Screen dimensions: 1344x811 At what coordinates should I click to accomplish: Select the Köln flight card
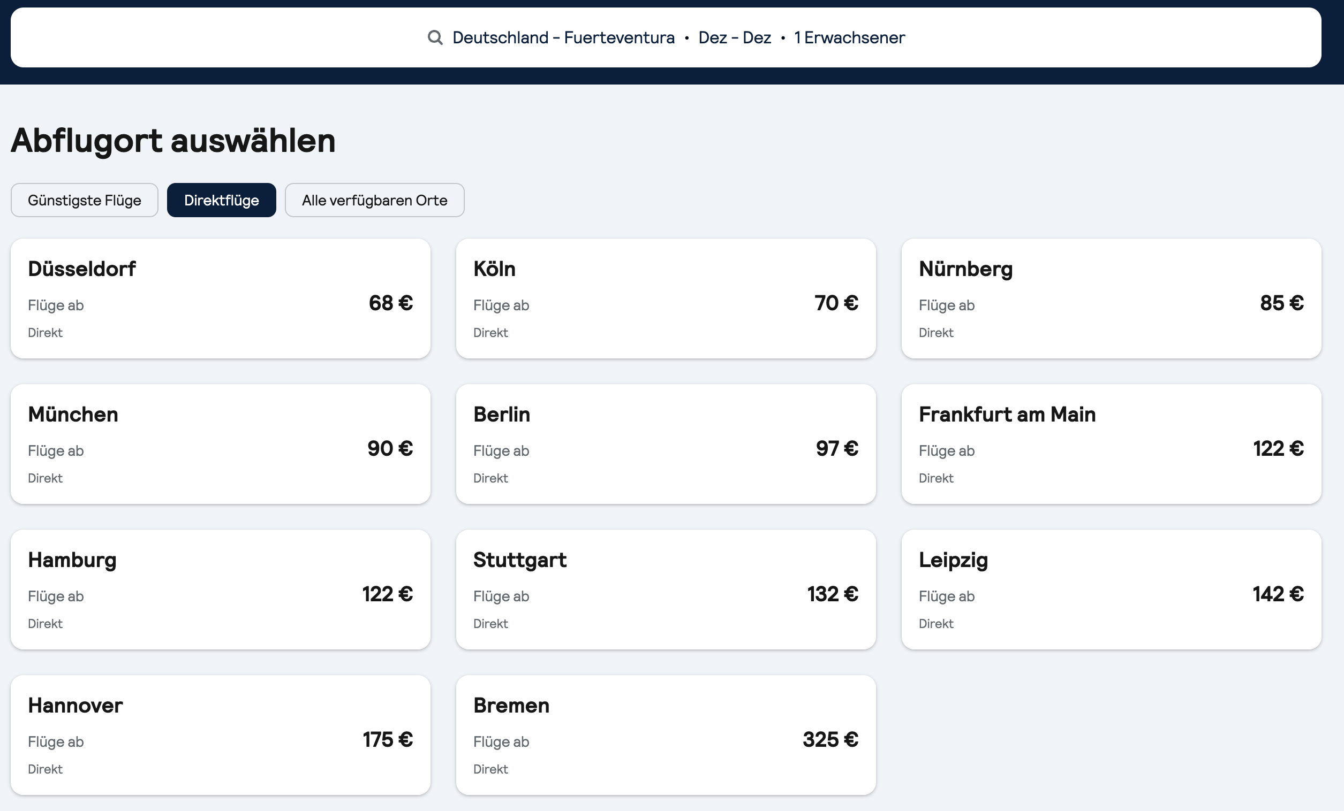coord(666,298)
